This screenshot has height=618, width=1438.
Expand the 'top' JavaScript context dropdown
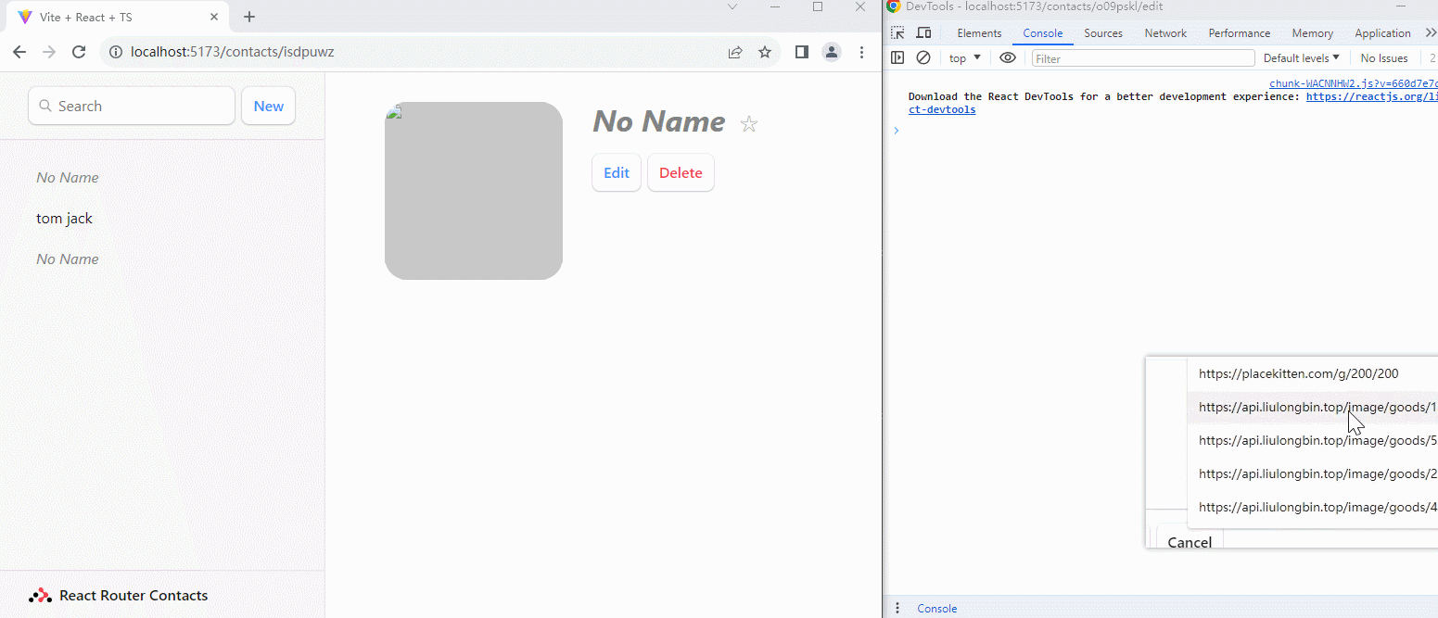coord(965,58)
